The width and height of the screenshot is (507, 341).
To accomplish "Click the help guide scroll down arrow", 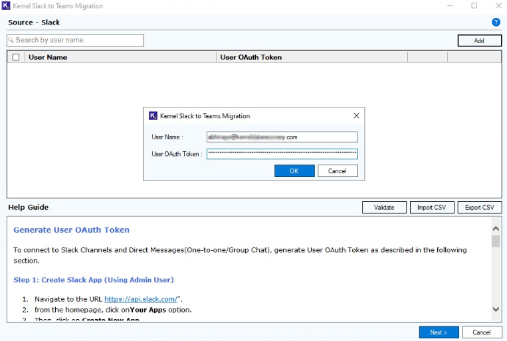I will (x=496, y=309).
